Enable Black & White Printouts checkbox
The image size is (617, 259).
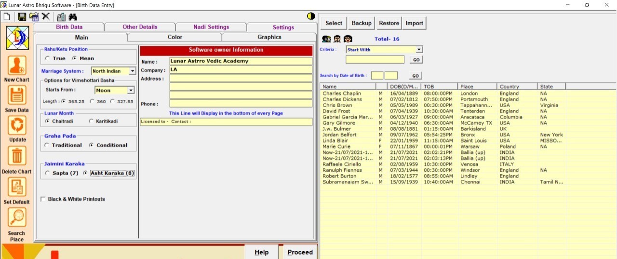click(x=43, y=199)
